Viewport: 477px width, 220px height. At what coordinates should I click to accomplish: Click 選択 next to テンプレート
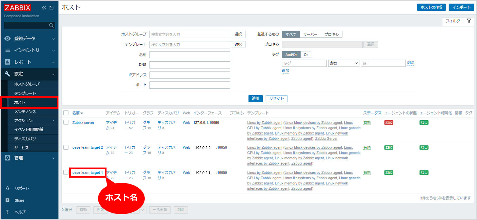click(238, 44)
